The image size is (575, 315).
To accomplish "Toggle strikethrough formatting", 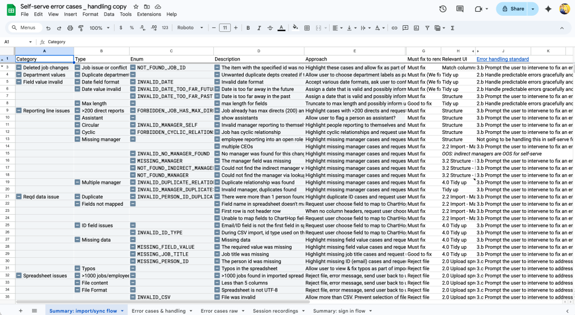I will 270,28.
